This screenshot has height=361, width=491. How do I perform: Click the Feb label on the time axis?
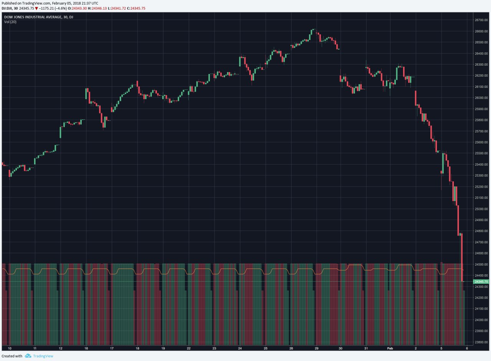click(x=390, y=348)
